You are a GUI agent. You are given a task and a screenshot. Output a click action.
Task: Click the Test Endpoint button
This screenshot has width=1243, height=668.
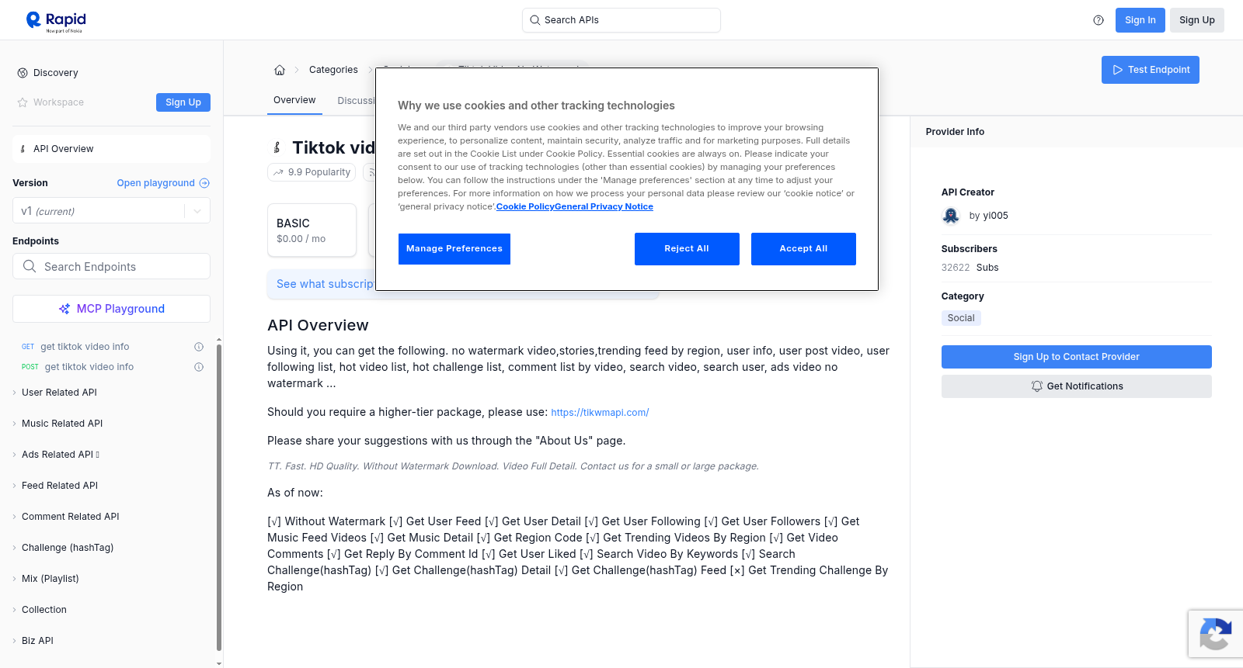click(x=1151, y=70)
